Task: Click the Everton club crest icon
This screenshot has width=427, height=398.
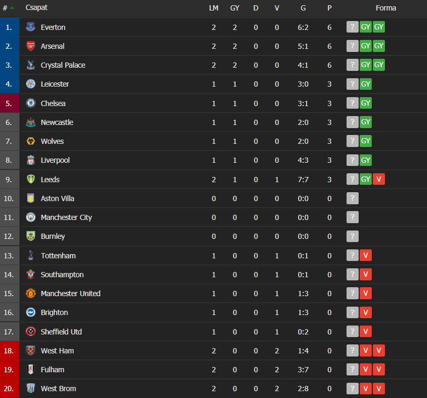Action: pyautogui.click(x=30, y=27)
